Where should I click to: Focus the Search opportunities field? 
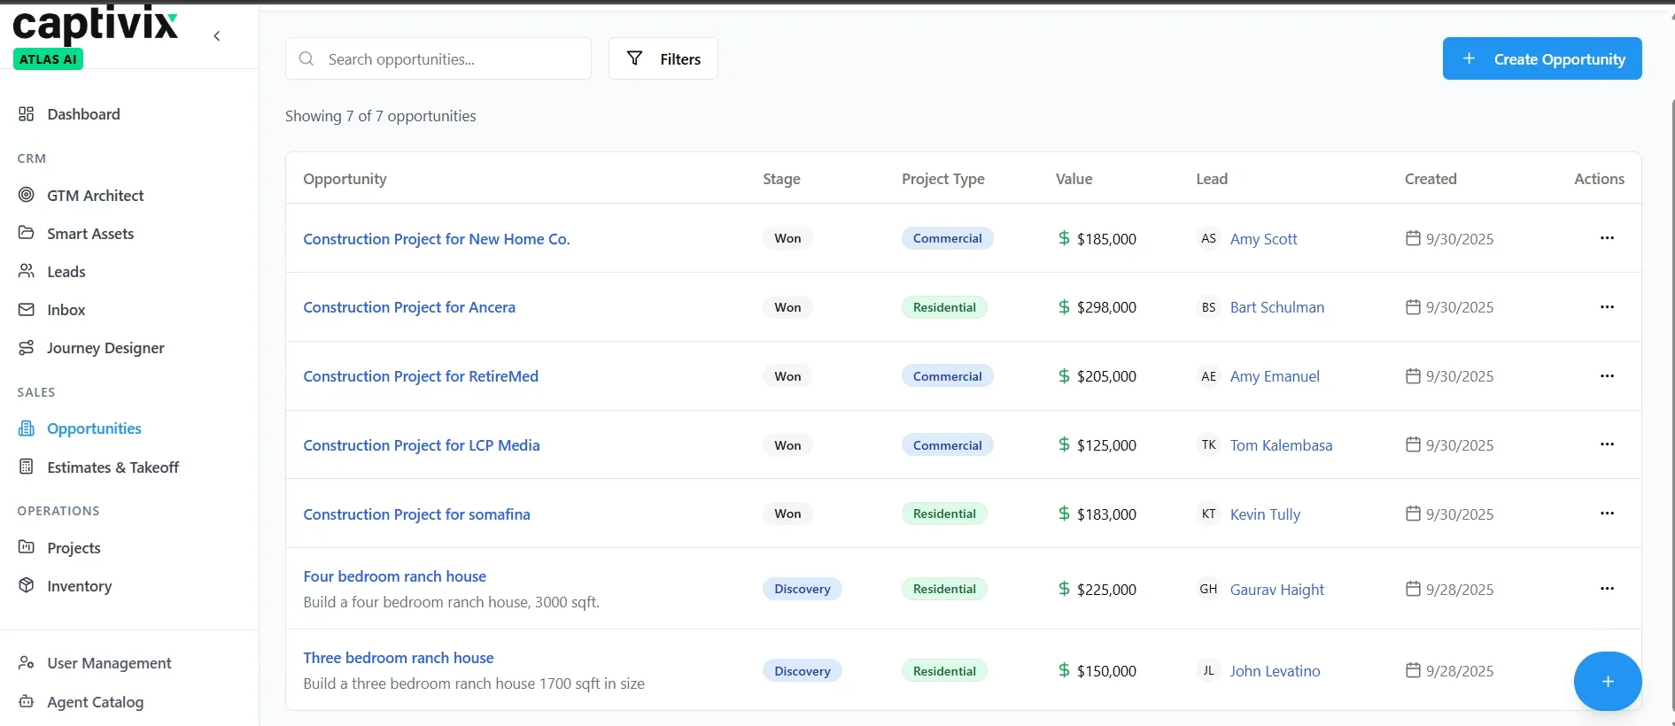click(438, 58)
